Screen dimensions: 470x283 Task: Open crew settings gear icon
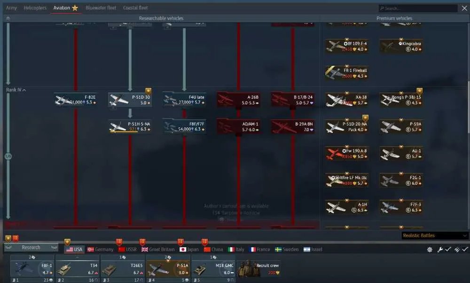coord(430,250)
